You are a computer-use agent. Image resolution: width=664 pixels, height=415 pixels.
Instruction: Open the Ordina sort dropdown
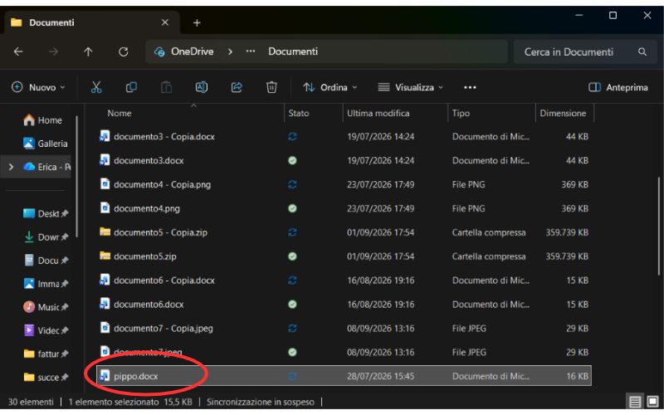[330, 87]
